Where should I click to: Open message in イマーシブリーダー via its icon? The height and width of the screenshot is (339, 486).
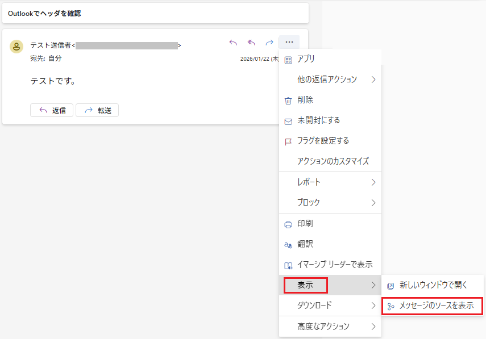[289, 264]
